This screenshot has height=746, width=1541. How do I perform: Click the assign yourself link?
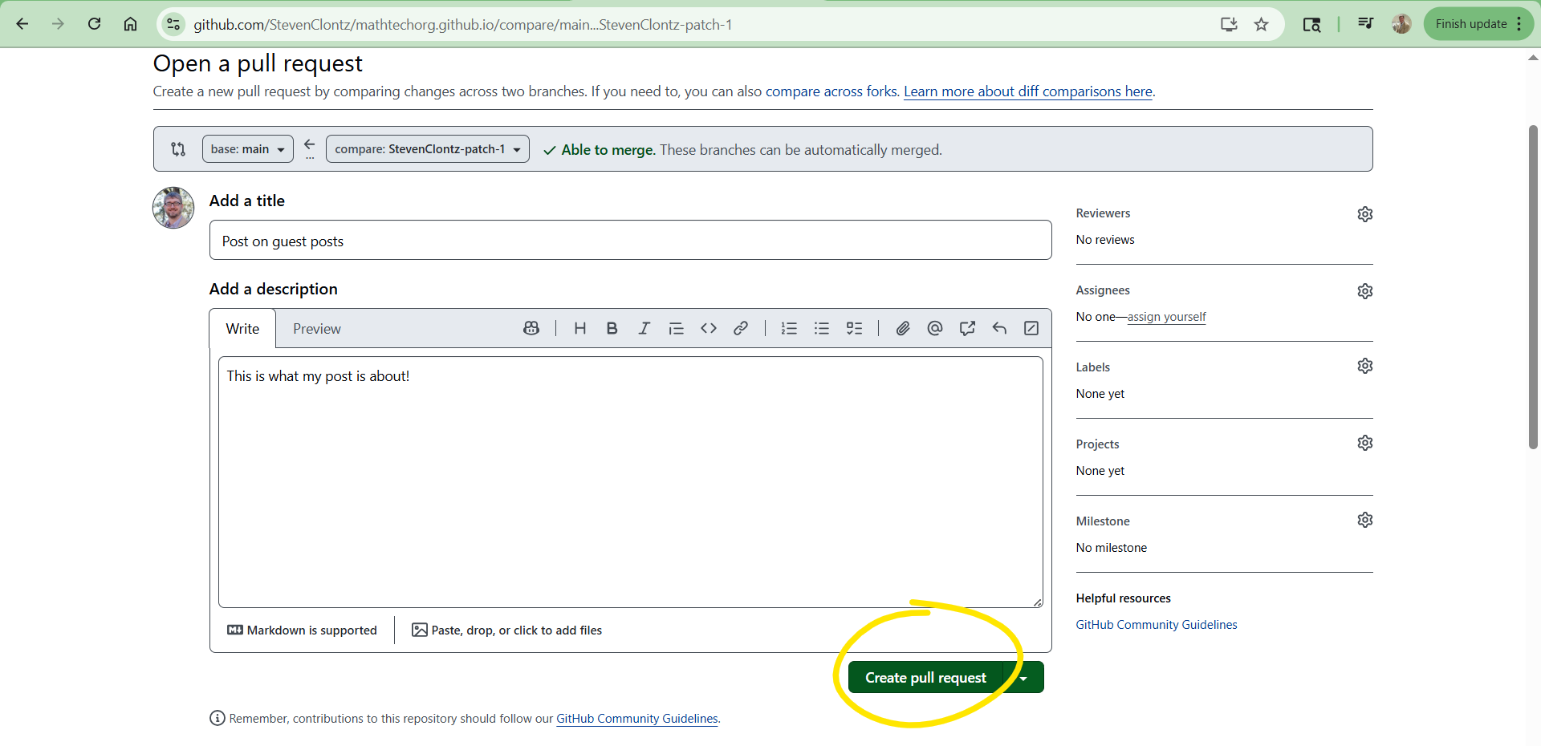(x=1166, y=317)
